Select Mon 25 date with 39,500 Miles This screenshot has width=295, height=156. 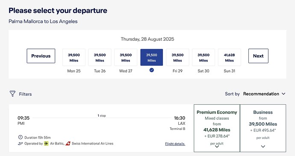[x=74, y=57]
